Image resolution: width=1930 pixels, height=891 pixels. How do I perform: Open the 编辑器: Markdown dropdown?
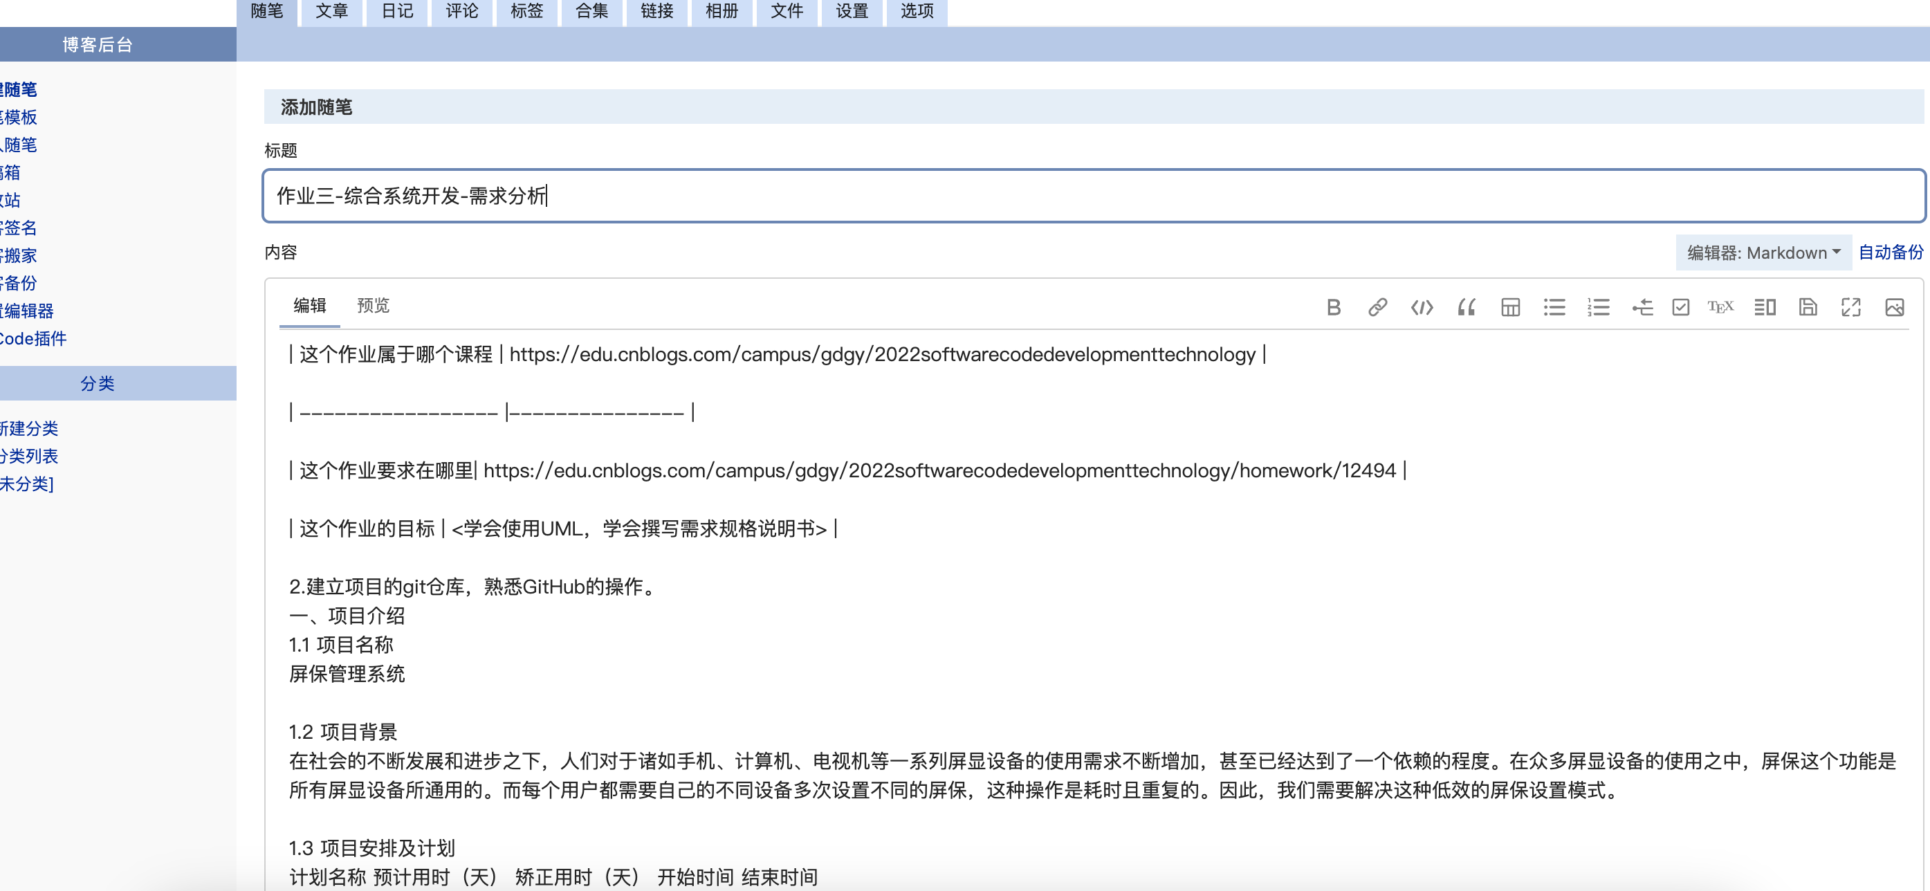point(1763,252)
